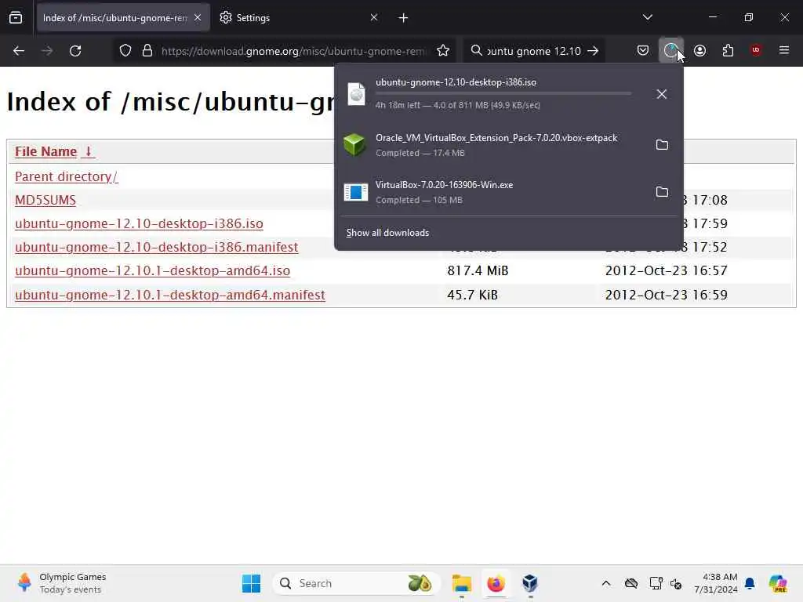Bookmark this page with the star
803x602 pixels.
pos(443,51)
